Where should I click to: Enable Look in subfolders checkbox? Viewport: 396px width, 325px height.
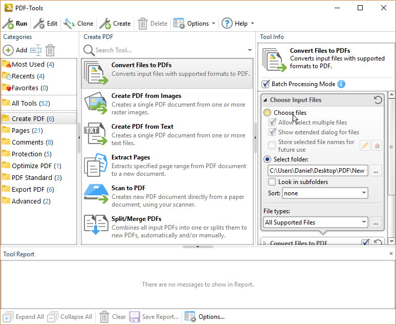[272, 182]
